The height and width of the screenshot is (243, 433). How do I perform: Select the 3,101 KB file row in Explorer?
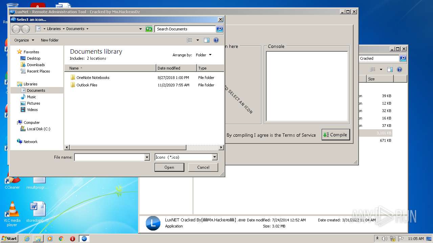point(375,133)
